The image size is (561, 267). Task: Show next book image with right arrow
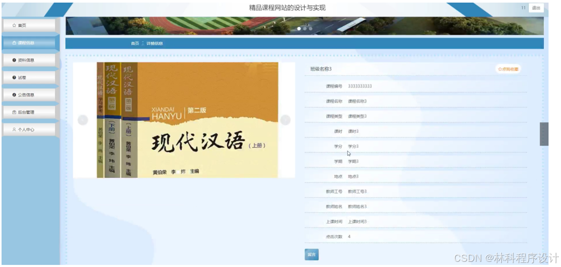[x=285, y=120]
